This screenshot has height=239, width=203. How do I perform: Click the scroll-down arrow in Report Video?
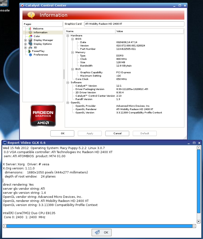199,221
